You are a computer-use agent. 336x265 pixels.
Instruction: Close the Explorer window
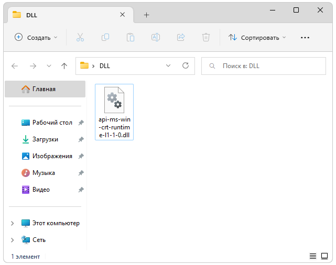click(320, 10)
